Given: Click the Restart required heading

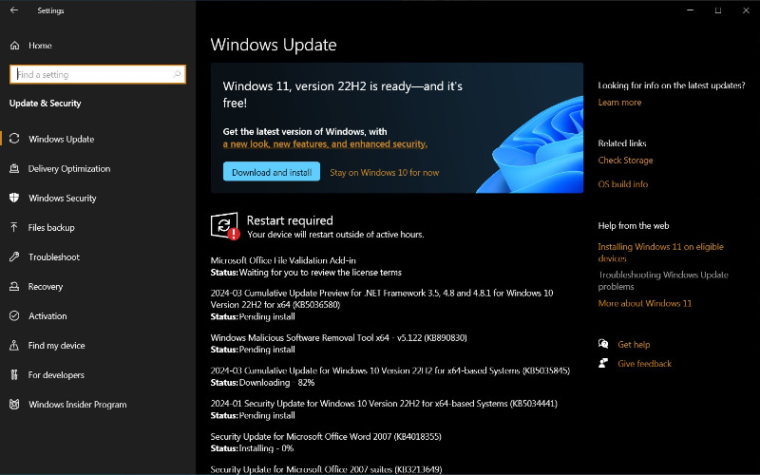Looking at the screenshot, I should click(290, 220).
